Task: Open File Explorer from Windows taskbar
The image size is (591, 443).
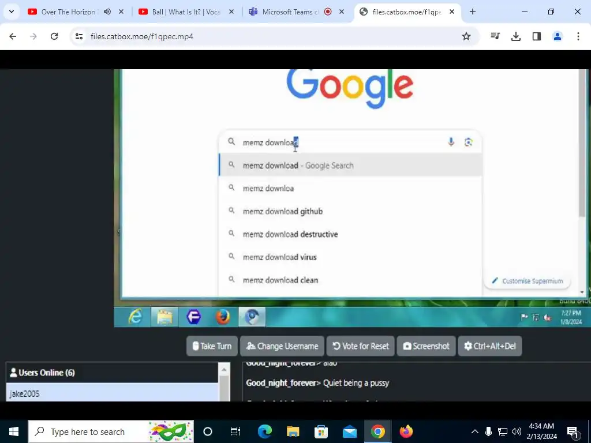Action: [293, 431]
